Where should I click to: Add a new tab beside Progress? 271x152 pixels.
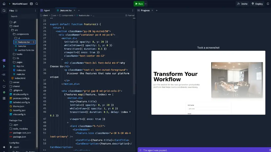point(157,11)
